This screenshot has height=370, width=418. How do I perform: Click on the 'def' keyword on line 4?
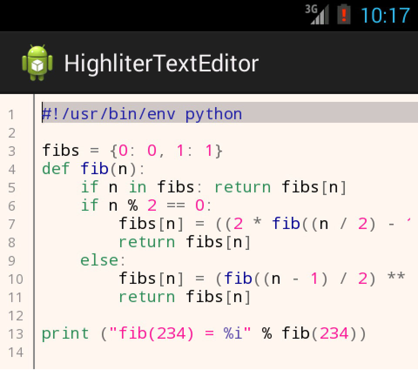point(56,169)
